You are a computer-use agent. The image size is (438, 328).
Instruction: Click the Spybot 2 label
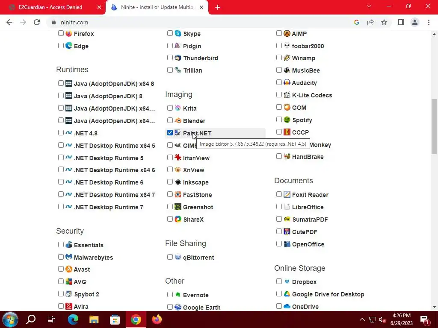tap(86, 294)
